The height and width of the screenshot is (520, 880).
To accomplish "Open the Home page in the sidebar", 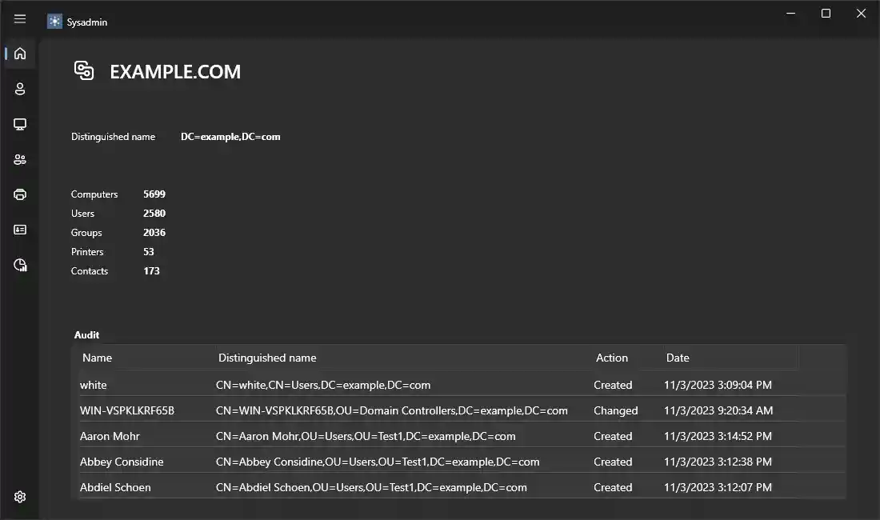I will click(x=20, y=54).
